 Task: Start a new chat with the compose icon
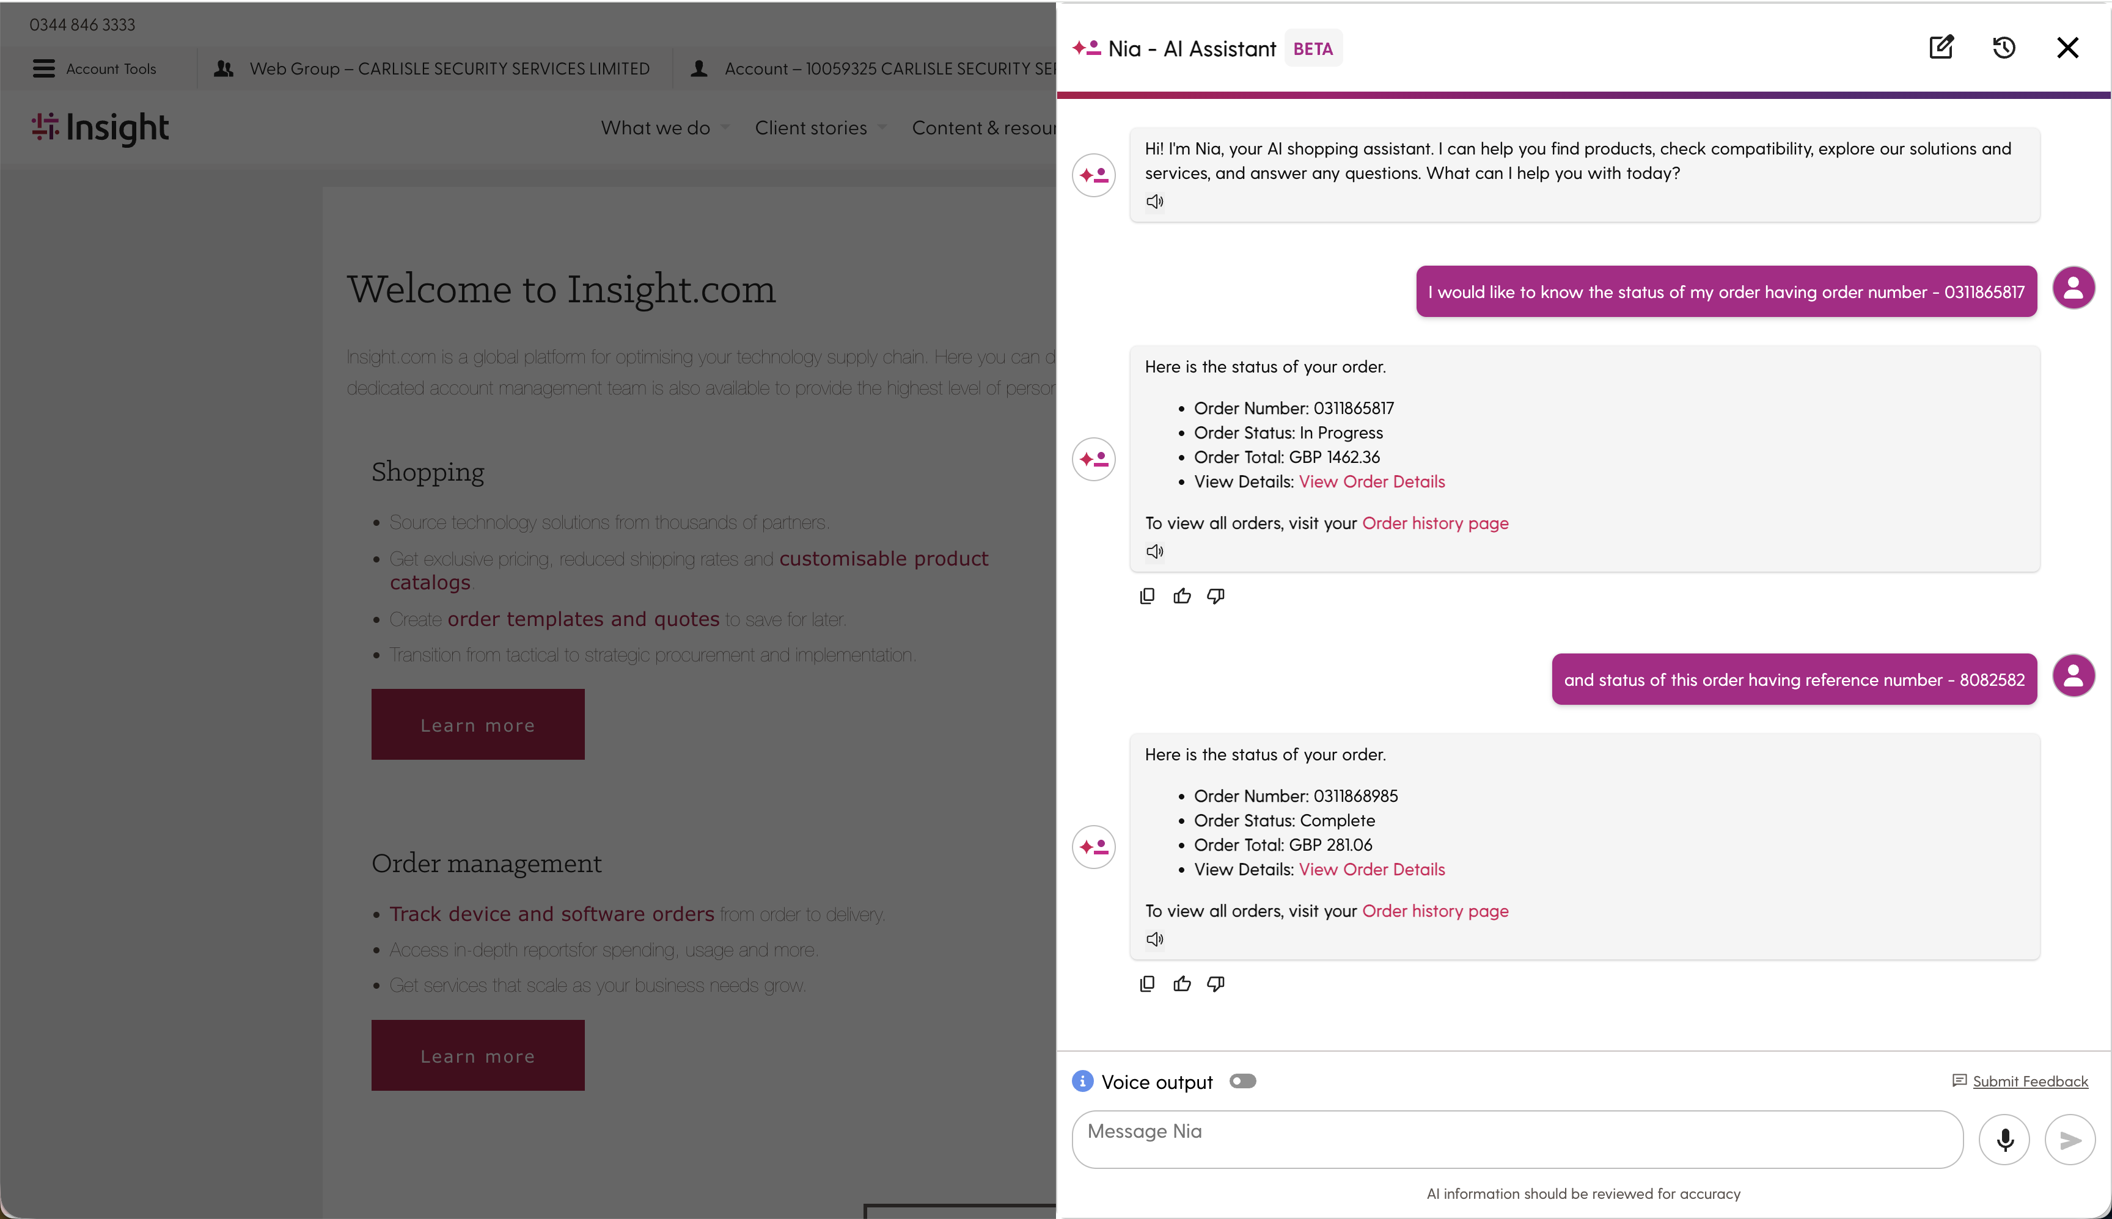tap(1941, 48)
